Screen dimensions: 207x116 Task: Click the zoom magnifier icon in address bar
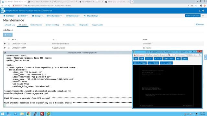point(189,6)
